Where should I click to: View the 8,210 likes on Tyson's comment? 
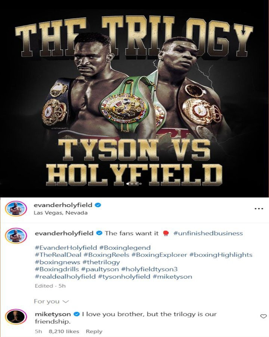click(64, 331)
